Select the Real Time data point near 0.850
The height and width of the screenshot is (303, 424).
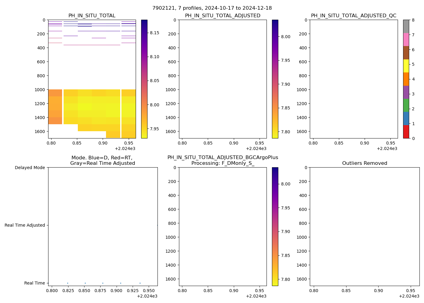(x=85, y=283)
